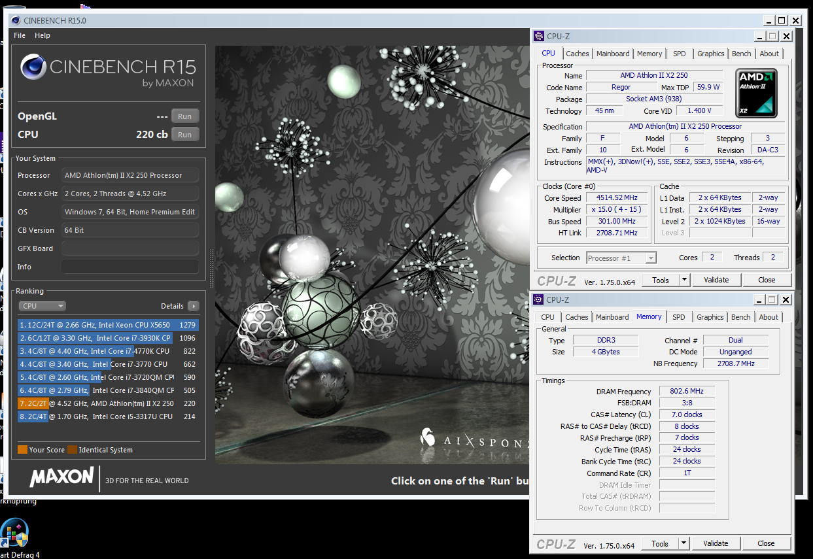This screenshot has width=813, height=559.
Task: Expand Tools dropdown arrow in upper CPU-Z
Action: (x=684, y=280)
